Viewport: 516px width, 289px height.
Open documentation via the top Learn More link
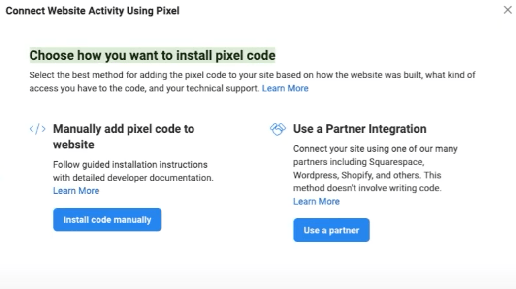point(286,88)
